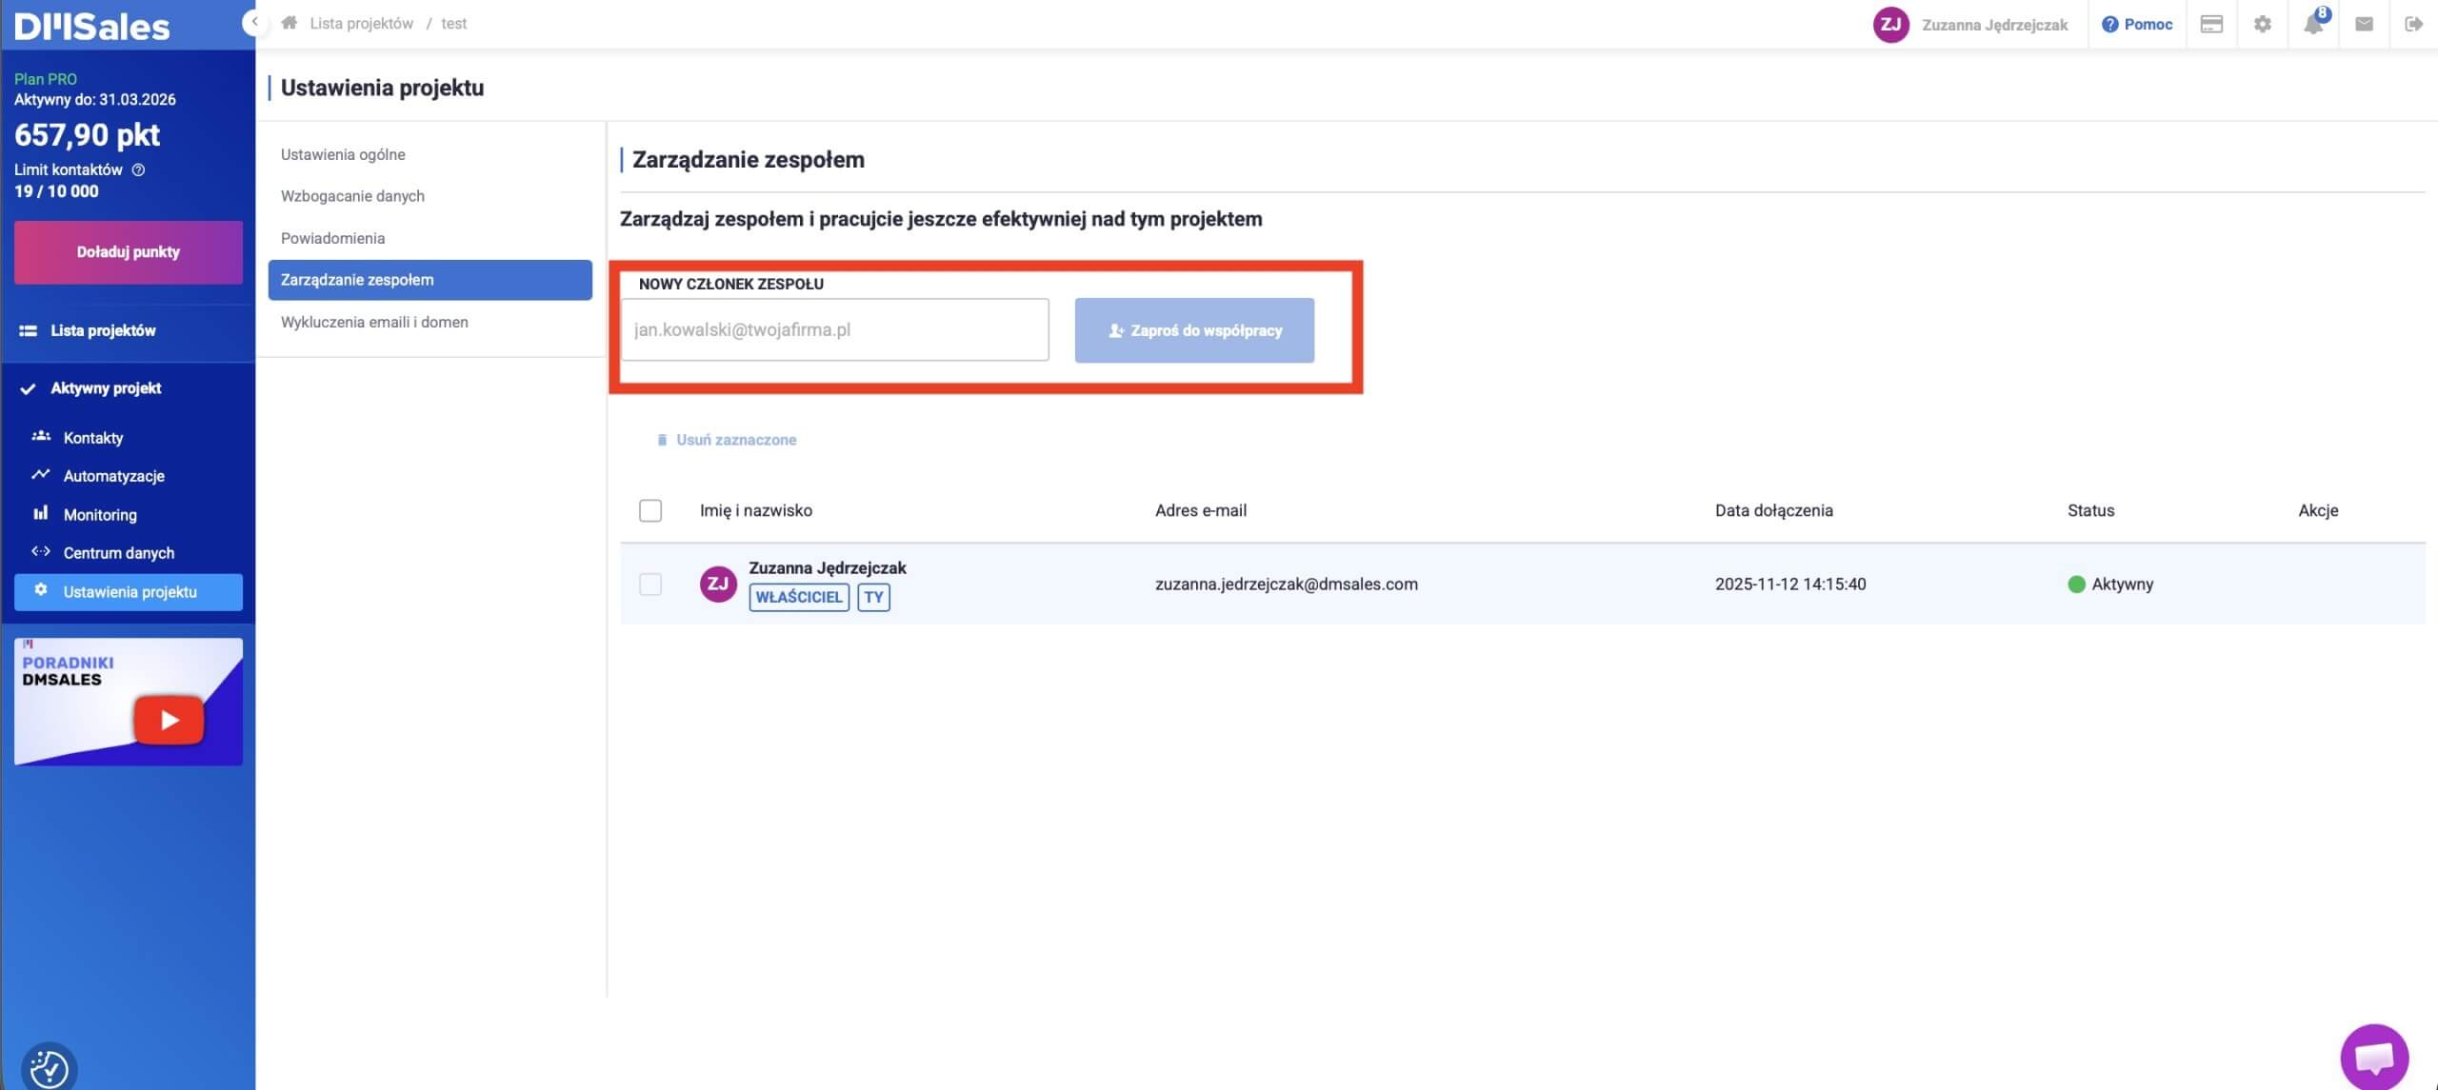
Task: Click the notification bell icon
Action: pyautogui.click(x=2312, y=25)
